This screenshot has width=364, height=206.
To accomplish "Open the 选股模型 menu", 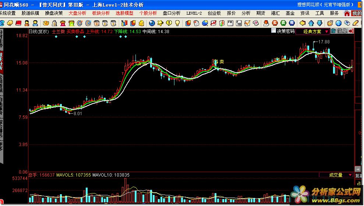I will tap(125, 13).
